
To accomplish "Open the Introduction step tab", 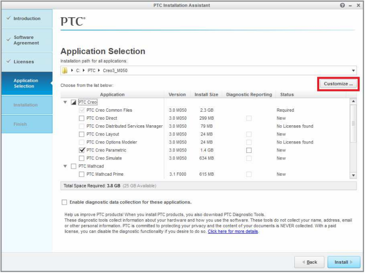I will [27, 19].
